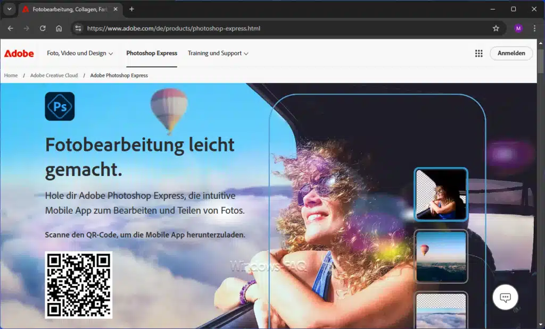Open the Chrome three-dot menu

(534, 29)
